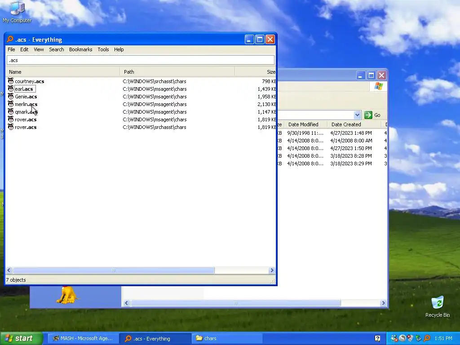Click the 798 KB size value
Screen dimensions: 460x345
(269, 81)
